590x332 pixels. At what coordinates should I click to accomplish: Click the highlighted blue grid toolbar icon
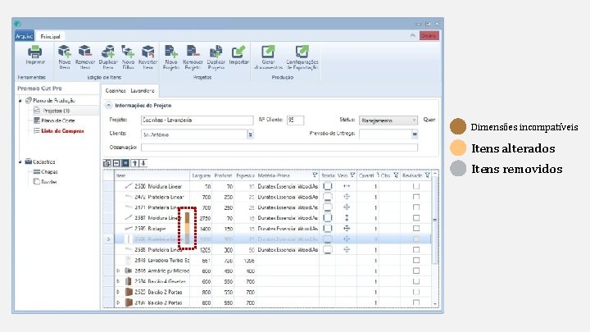pyautogui.click(x=125, y=163)
